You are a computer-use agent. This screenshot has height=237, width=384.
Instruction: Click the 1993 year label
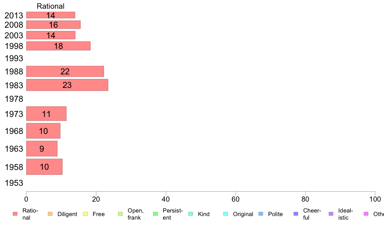[x=14, y=58]
